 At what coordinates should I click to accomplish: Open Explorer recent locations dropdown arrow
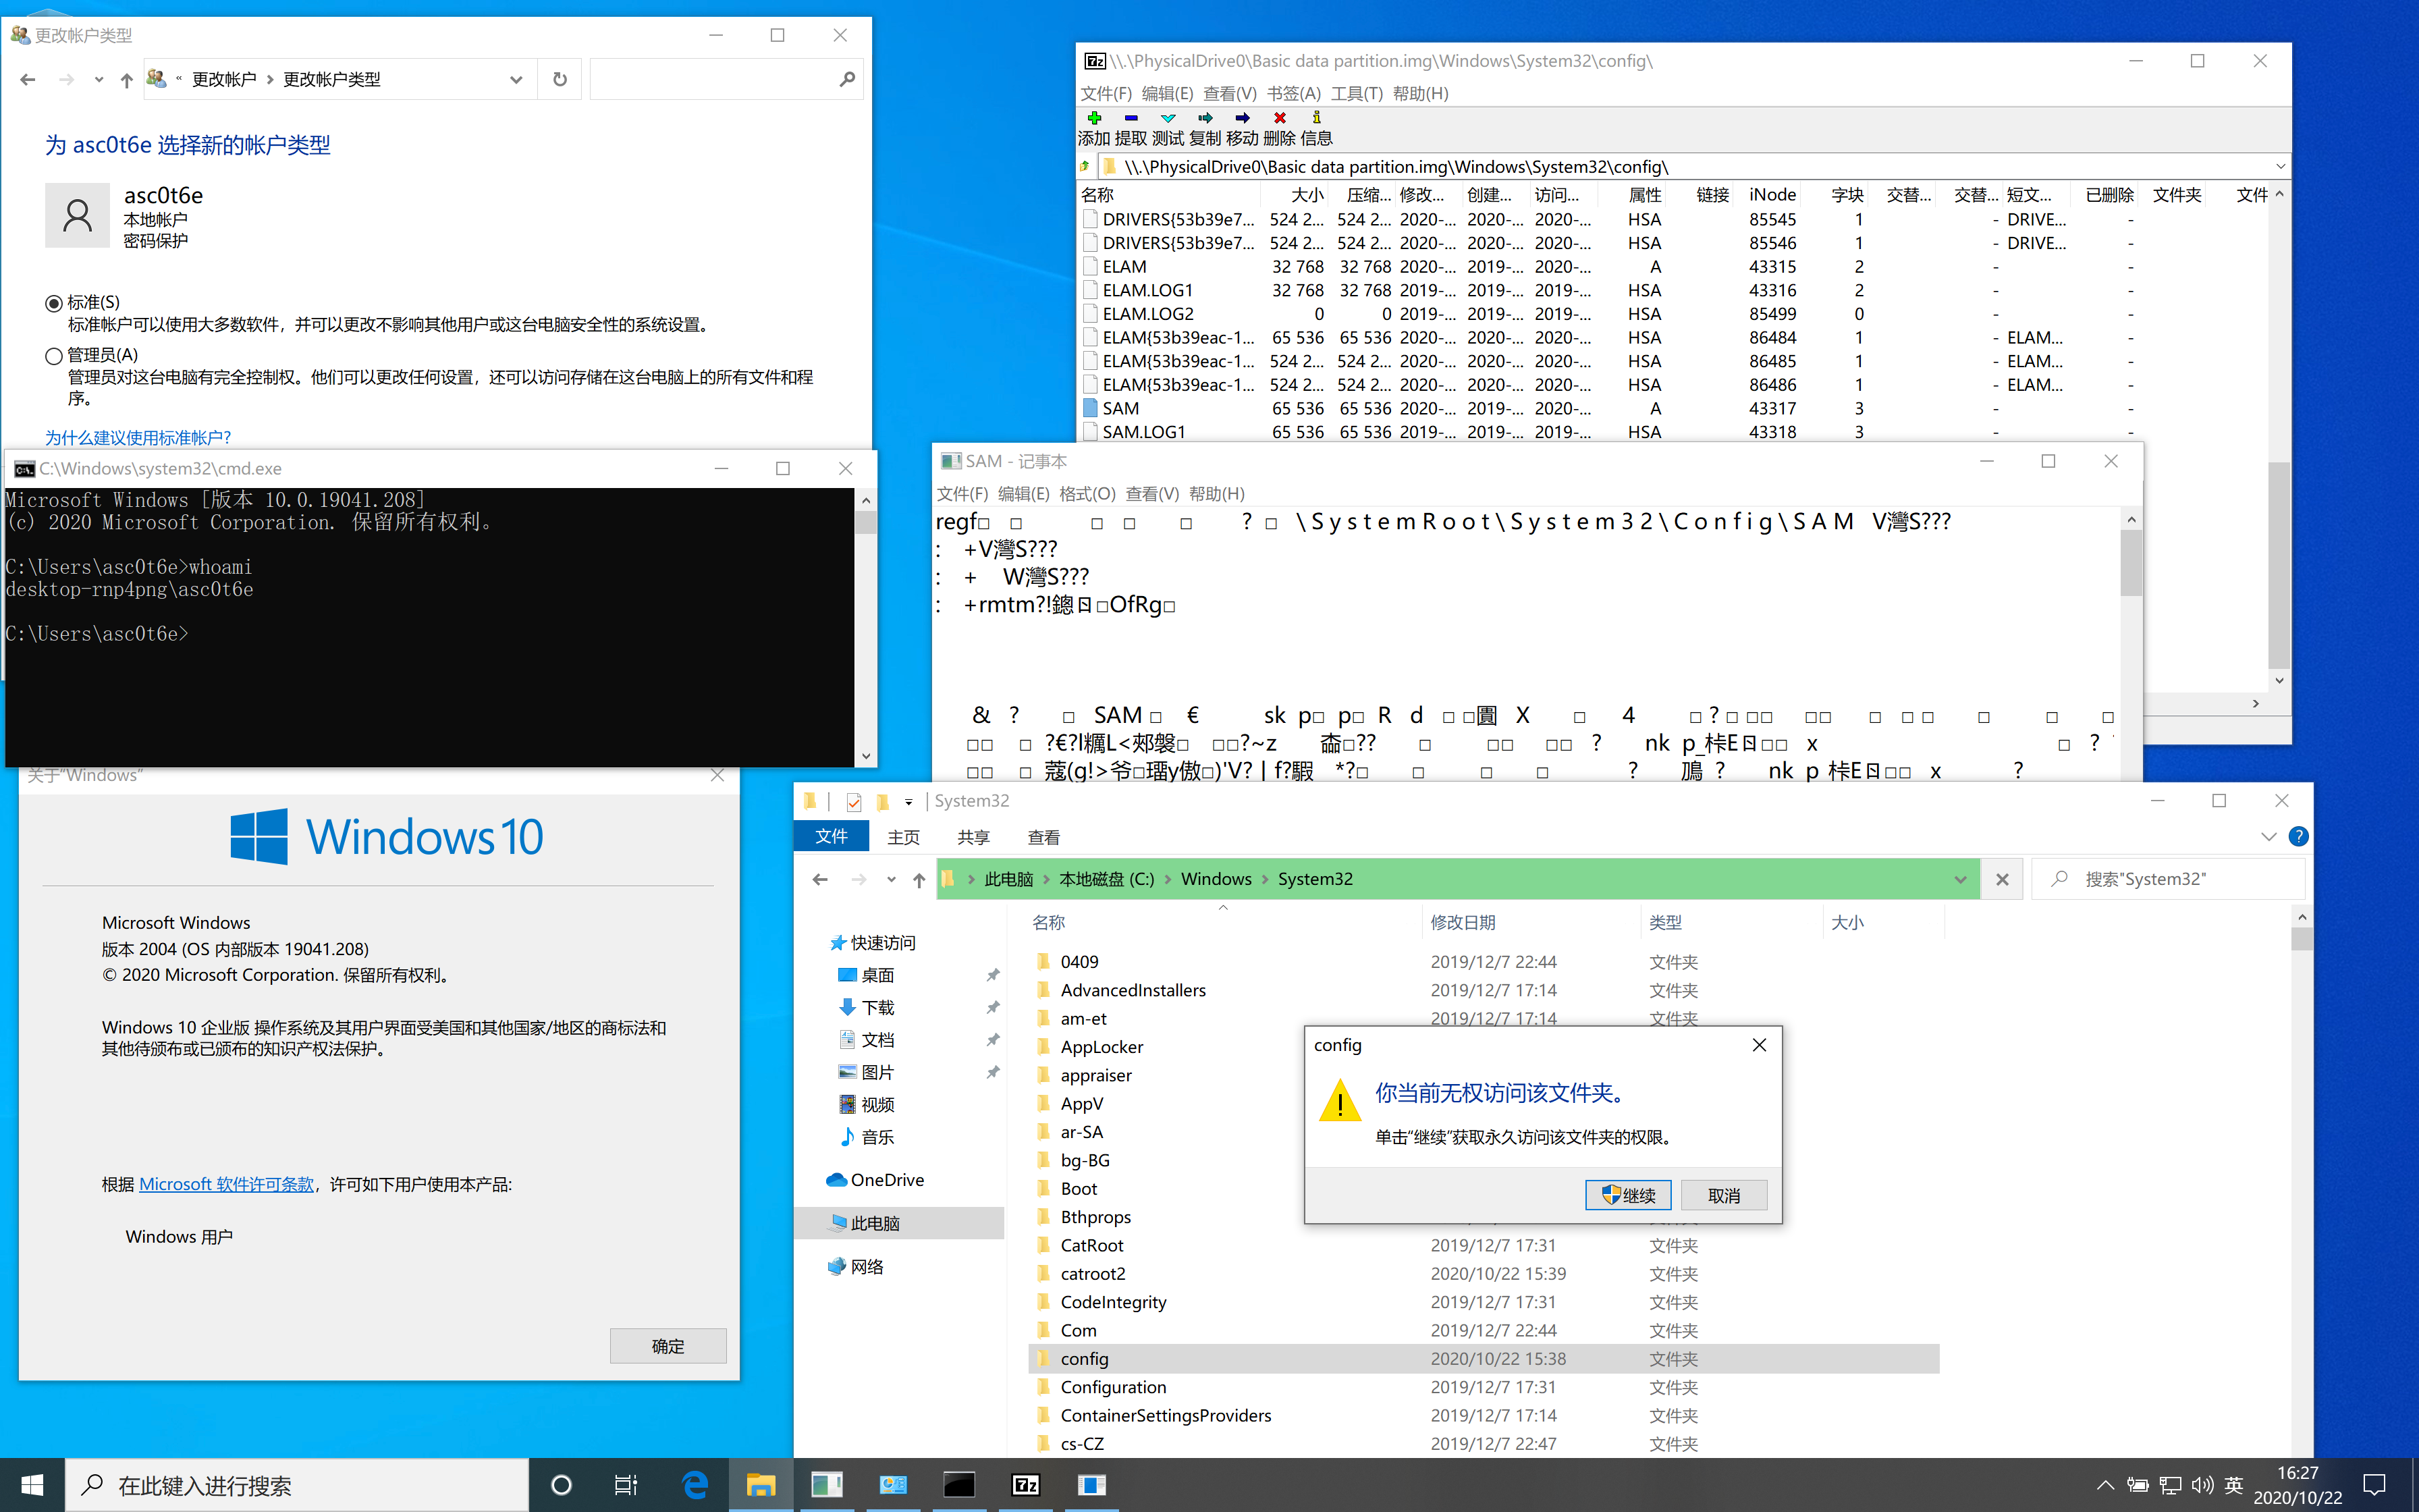pyautogui.click(x=891, y=880)
